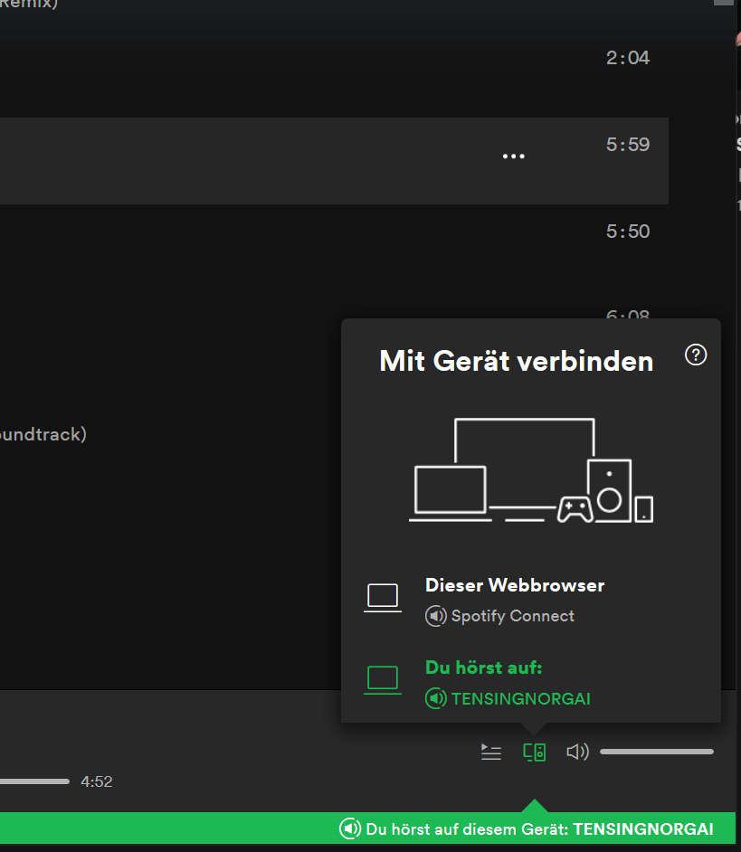This screenshot has width=741, height=852.
Task: Click the connect to device icon
Action: 534,752
